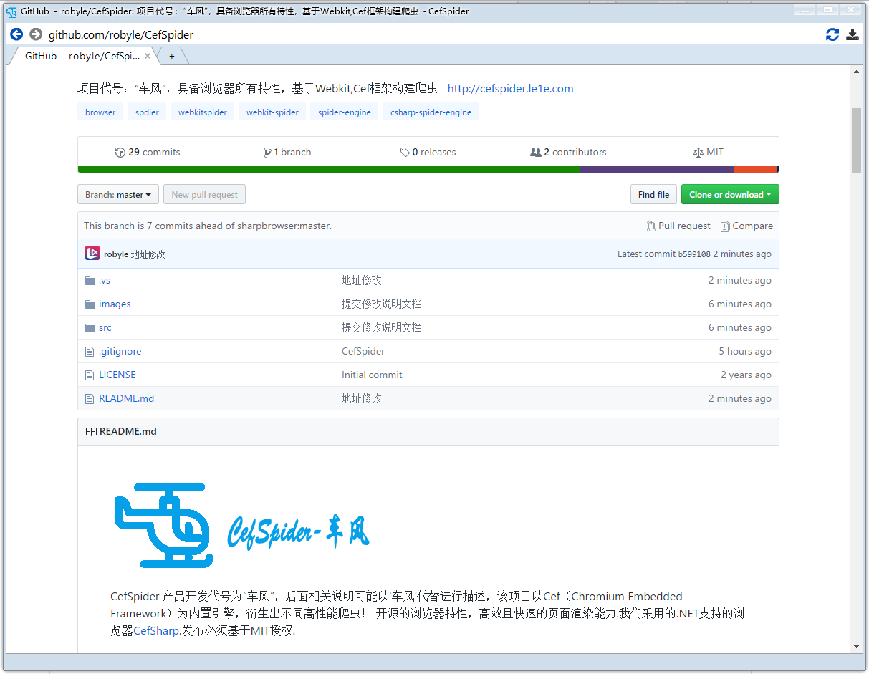Select the GitHub - robyle/CefSpi... tab
Viewport: 869px width, 674px height.
(82, 56)
